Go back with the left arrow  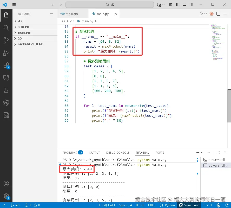[53, 5]
